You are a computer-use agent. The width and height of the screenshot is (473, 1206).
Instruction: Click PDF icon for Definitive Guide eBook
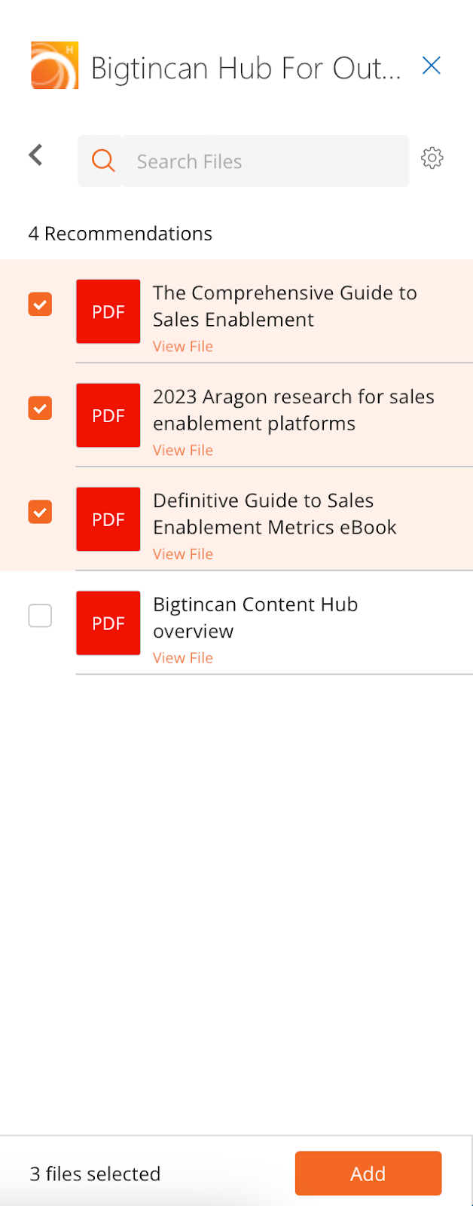(108, 519)
